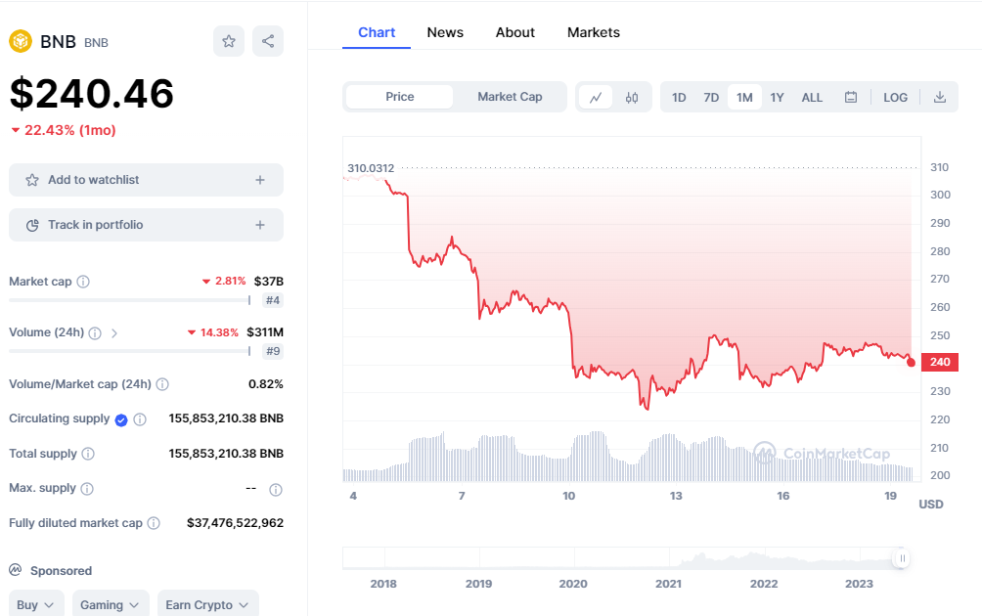This screenshot has width=982, height=616.
Task: Open the About tab
Action: [515, 32]
